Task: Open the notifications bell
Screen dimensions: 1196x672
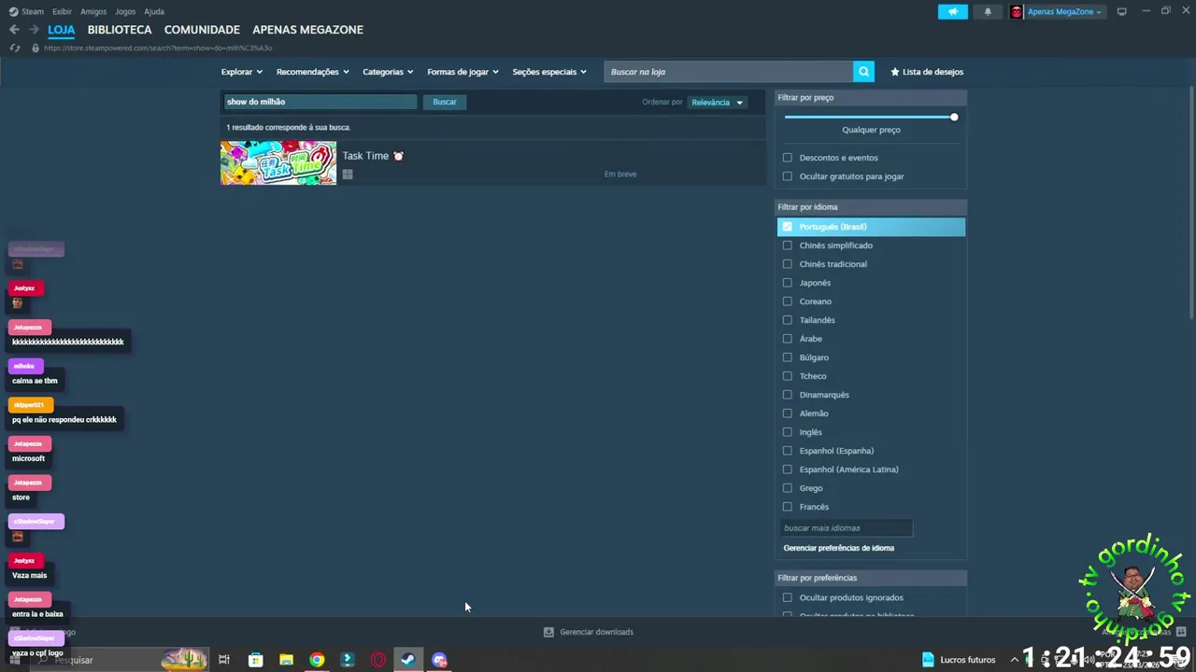Action: [x=988, y=11]
